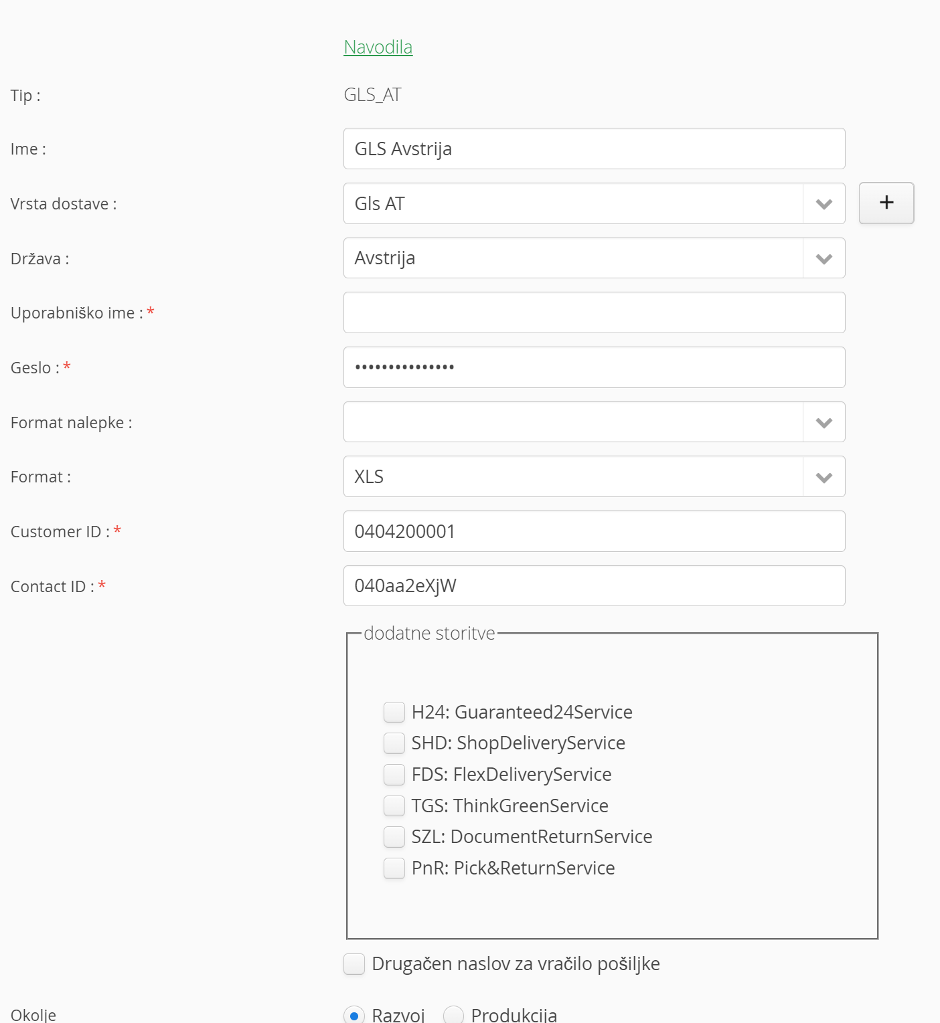Open the Navodila link
Image resolution: width=940 pixels, height=1023 pixels.
(378, 47)
